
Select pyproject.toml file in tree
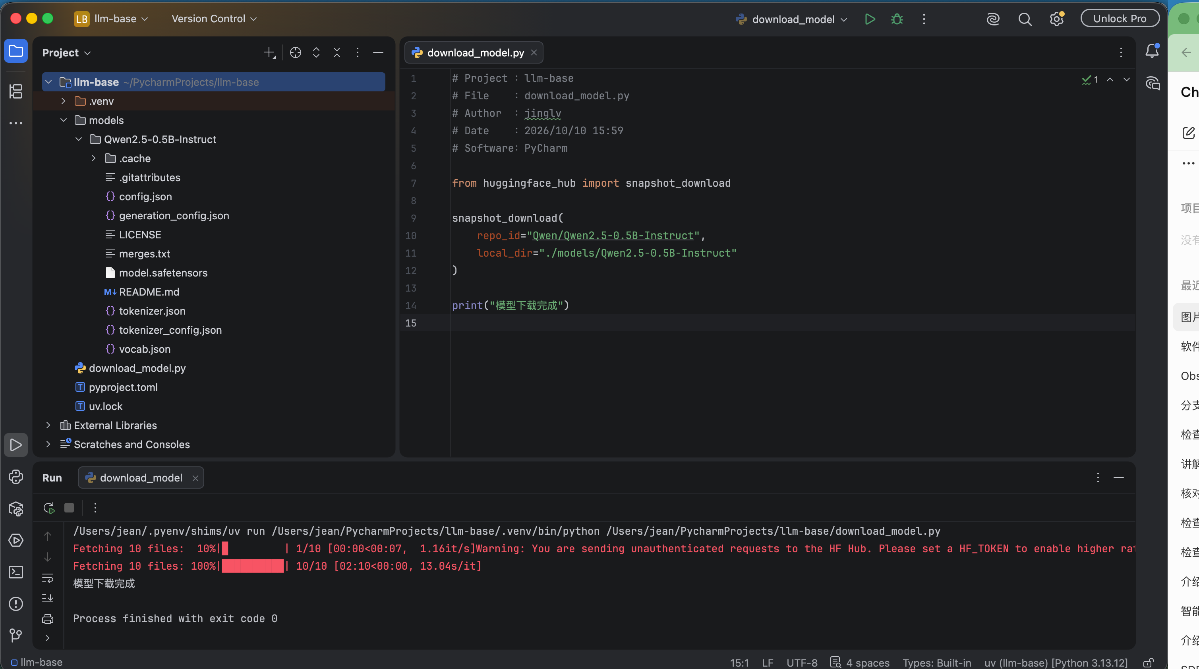(123, 387)
